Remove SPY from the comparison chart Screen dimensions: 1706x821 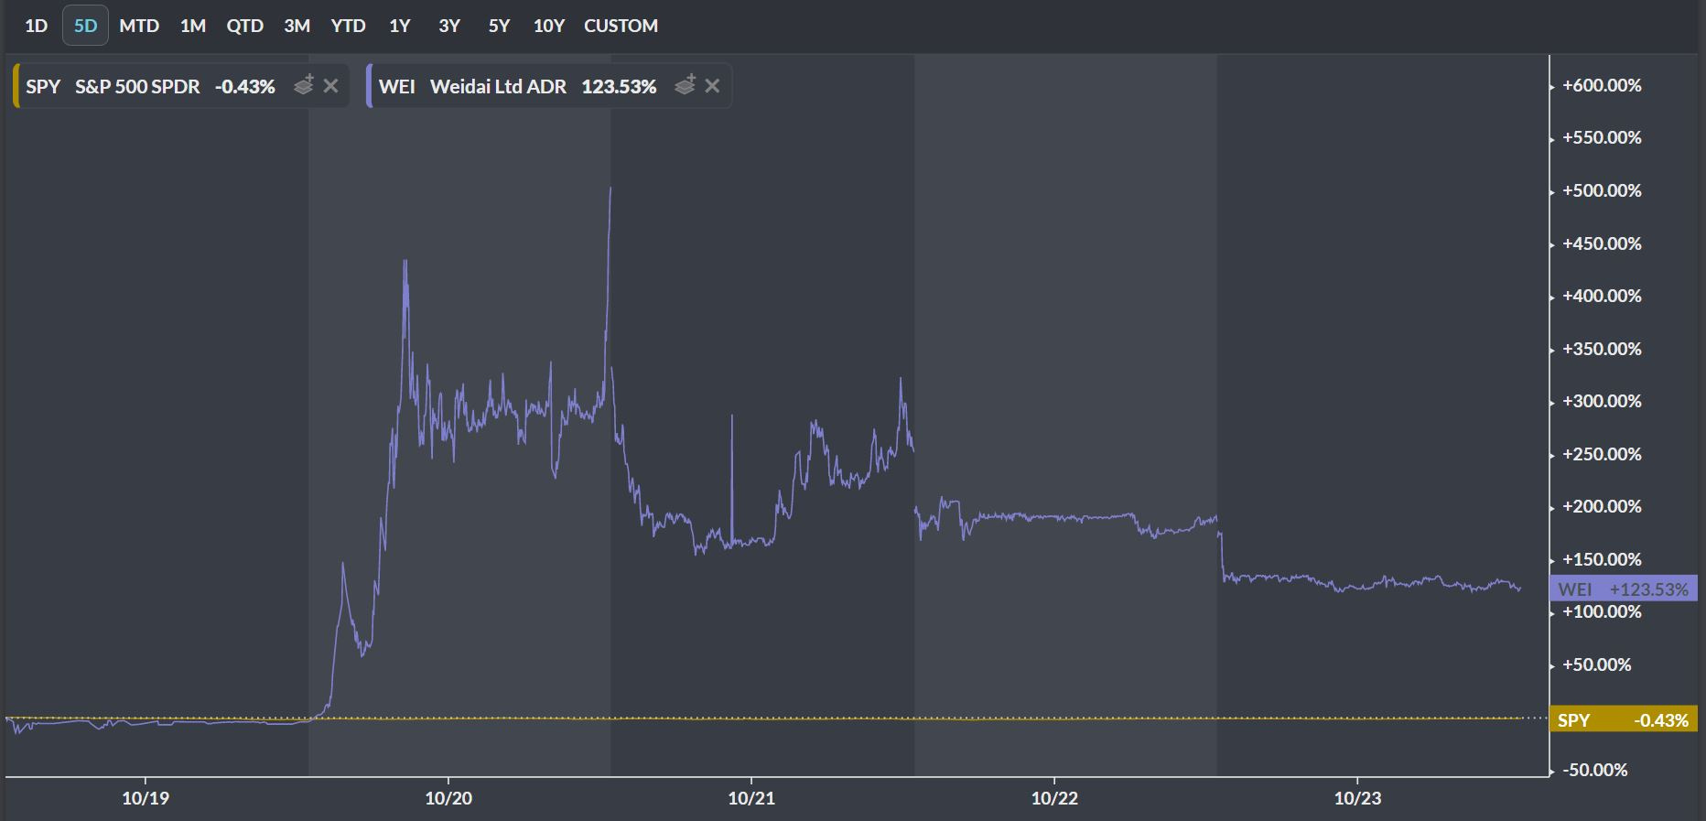point(331,86)
